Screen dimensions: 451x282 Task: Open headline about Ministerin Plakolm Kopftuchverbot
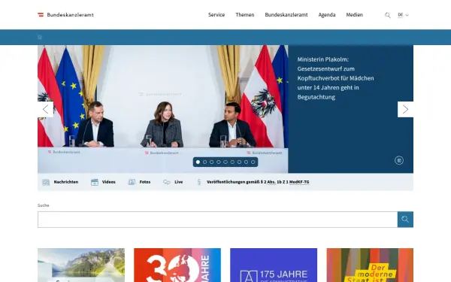(335, 78)
